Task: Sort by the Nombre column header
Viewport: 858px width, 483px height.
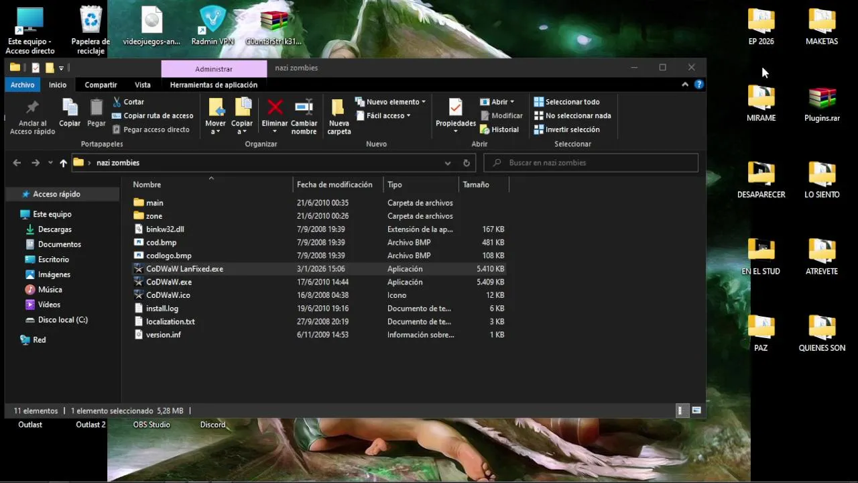Action: point(212,184)
